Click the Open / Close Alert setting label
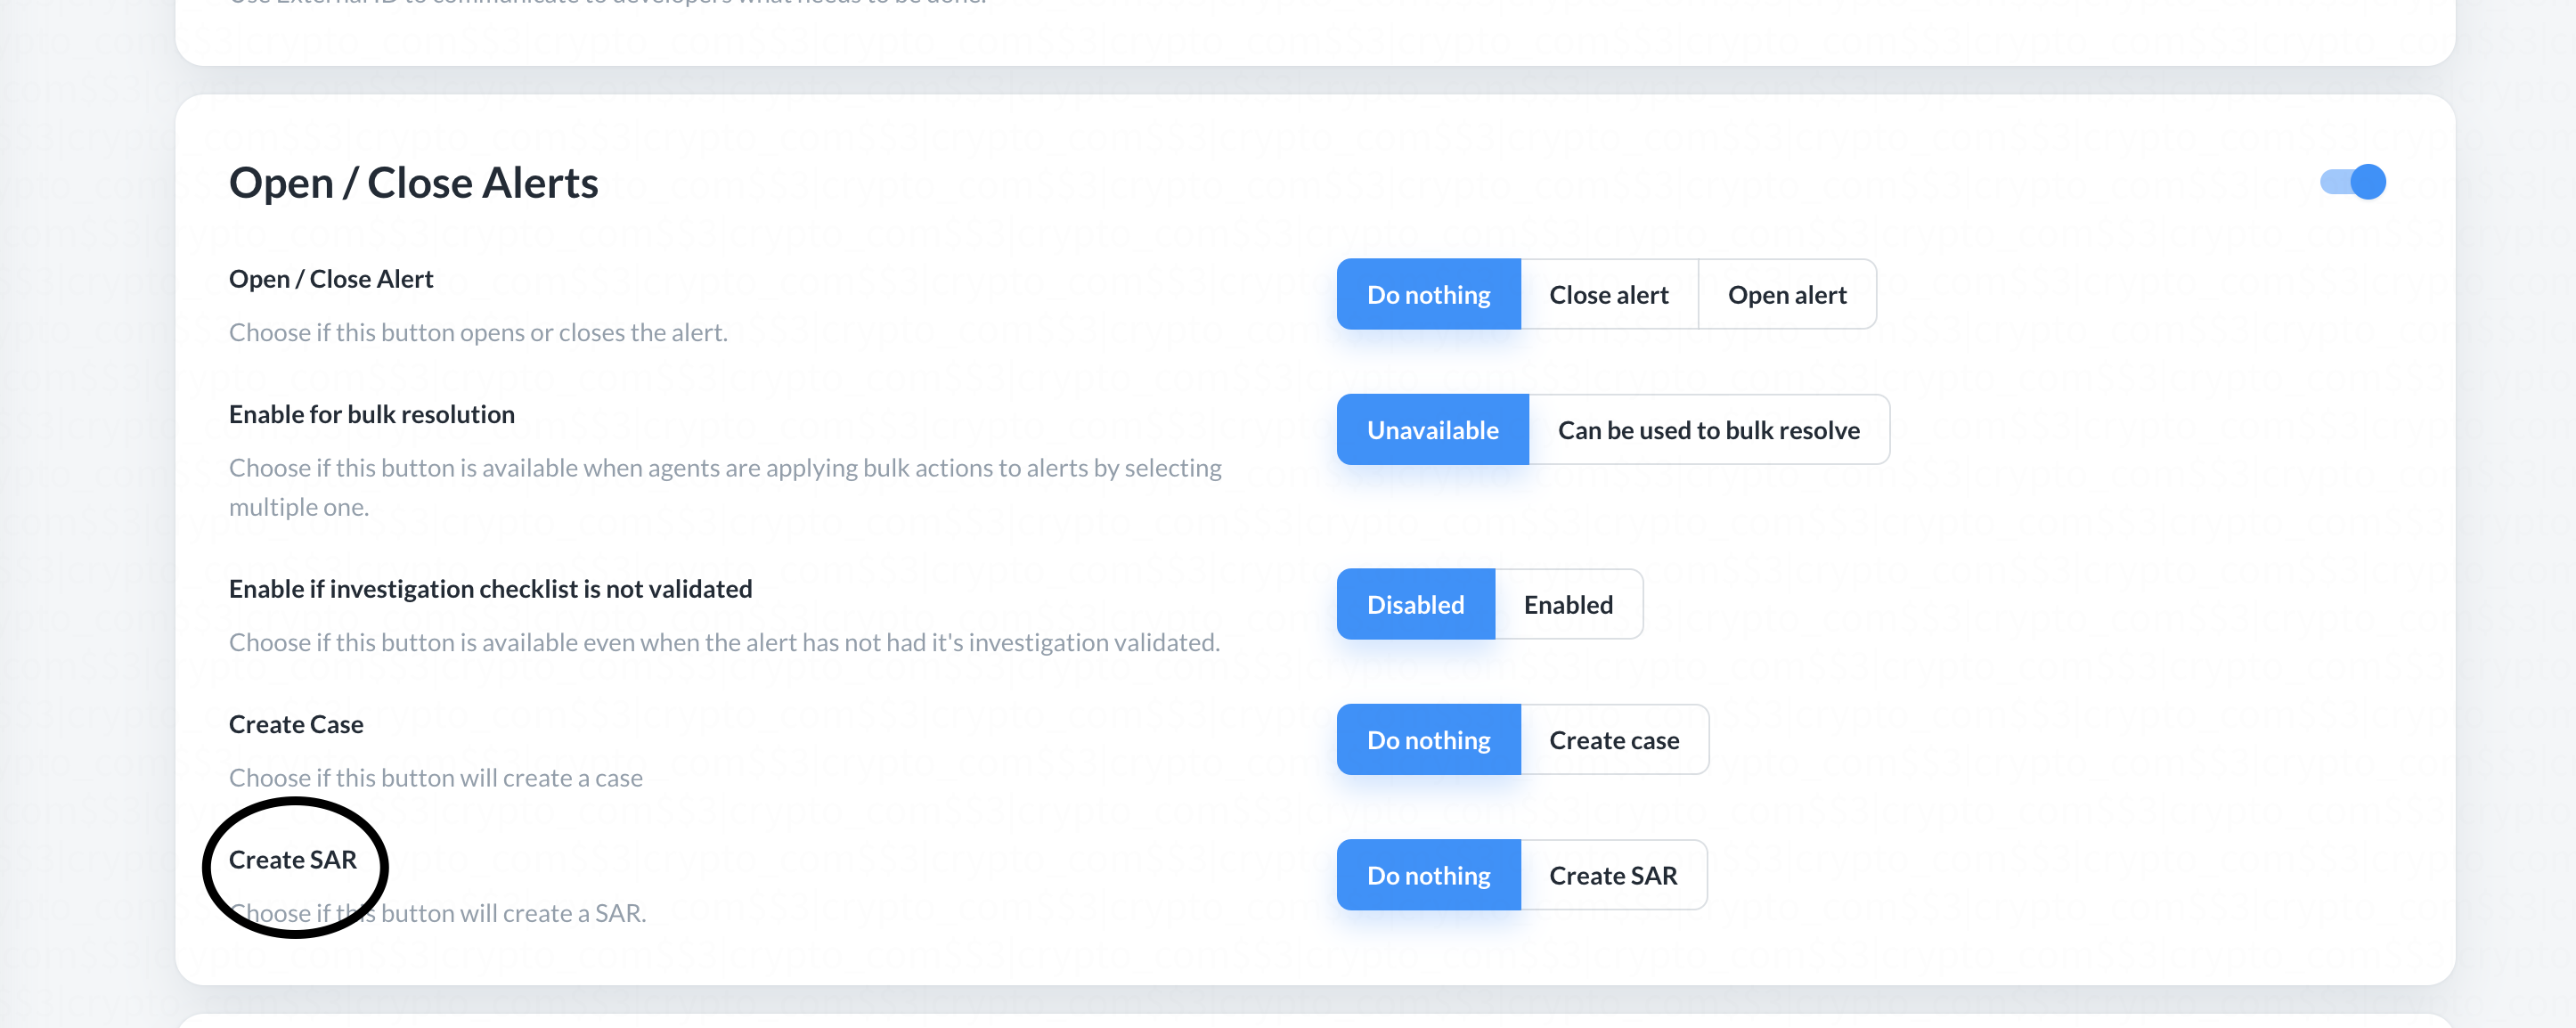 click(331, 279)
